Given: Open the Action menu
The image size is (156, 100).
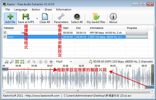Looking at the screenshot, I should [36, 9].
